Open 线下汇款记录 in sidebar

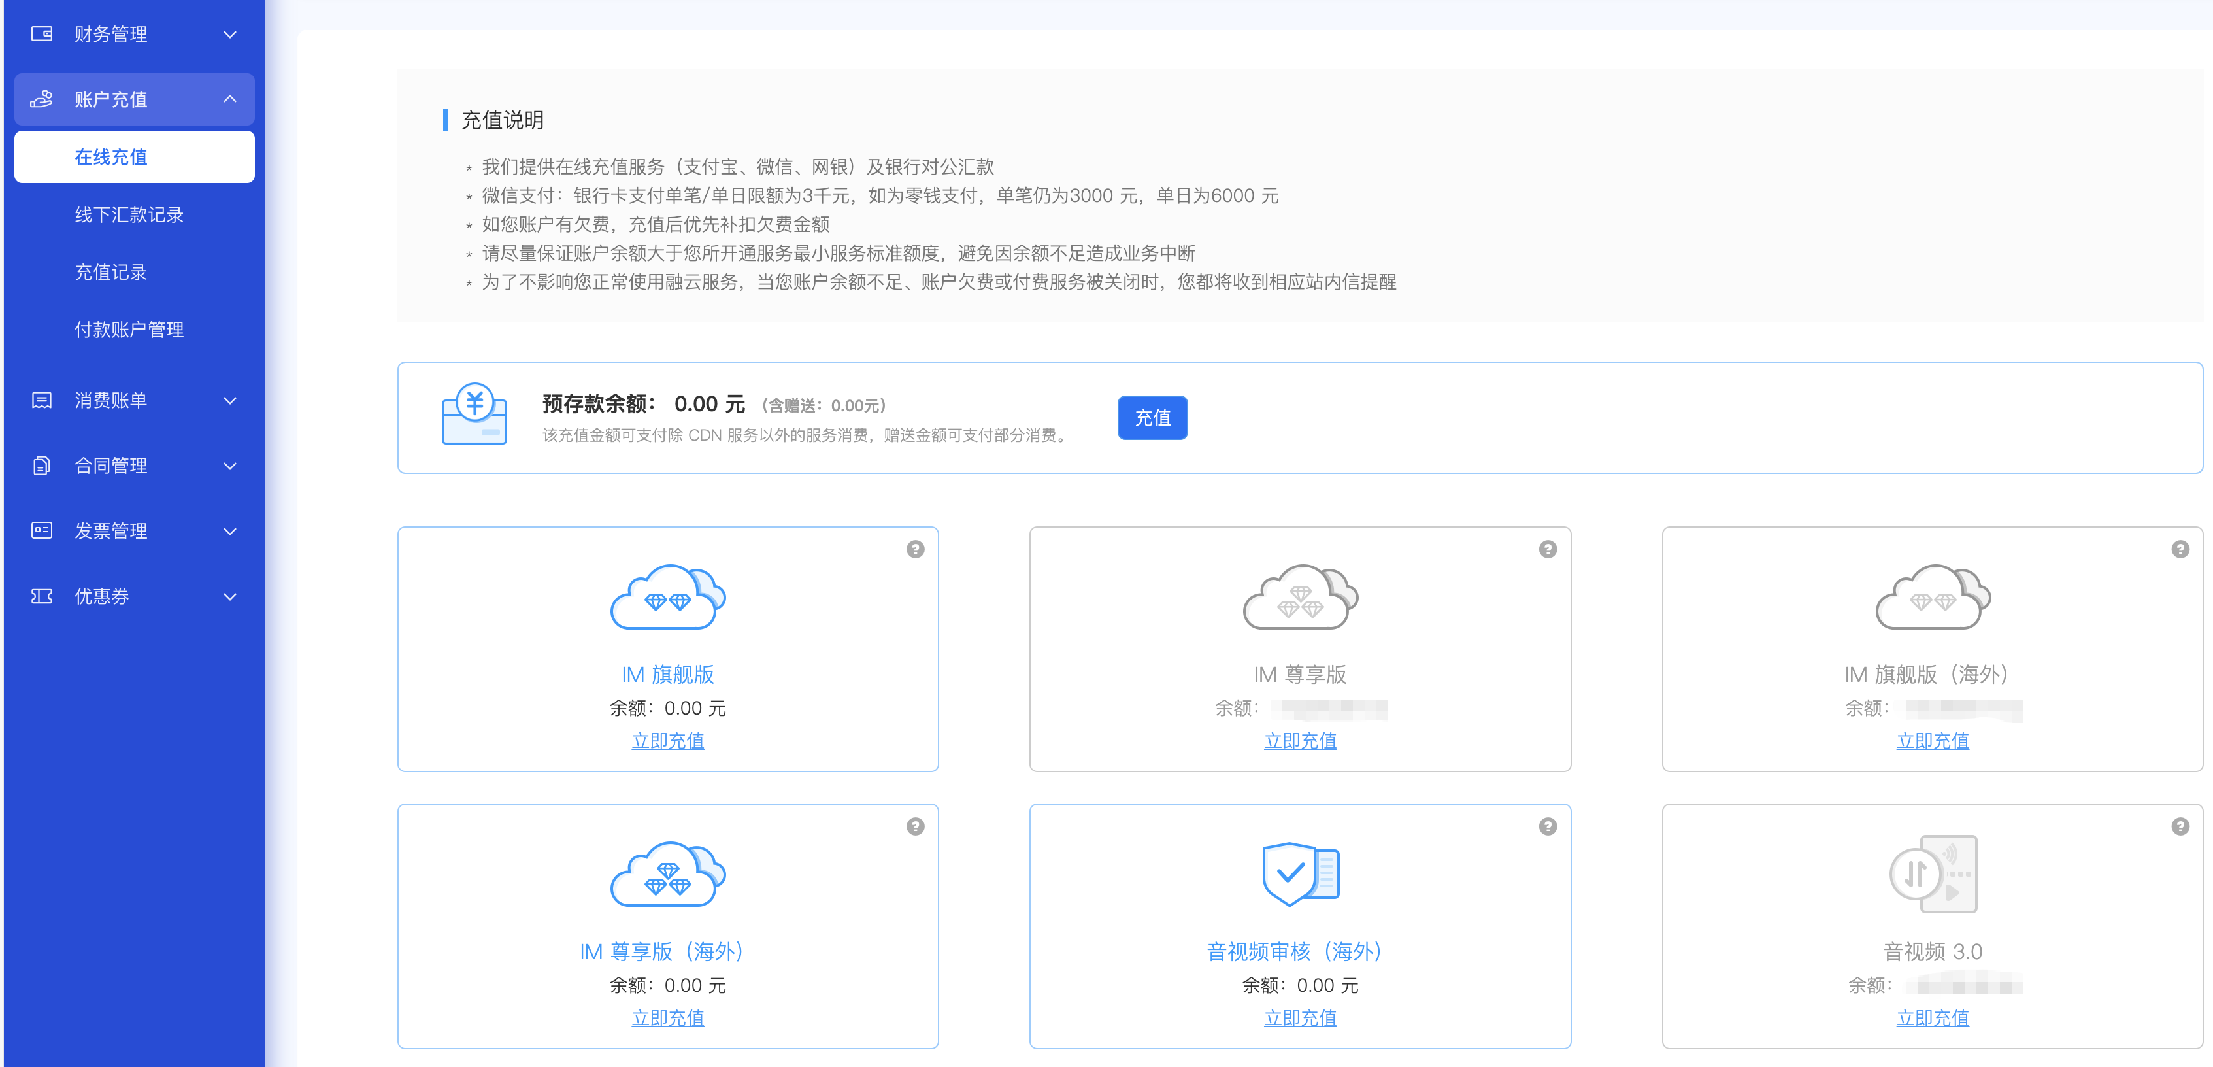(x=129, y=215)
